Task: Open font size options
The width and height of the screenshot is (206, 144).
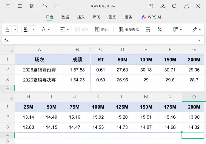Action: pos(46,30)
